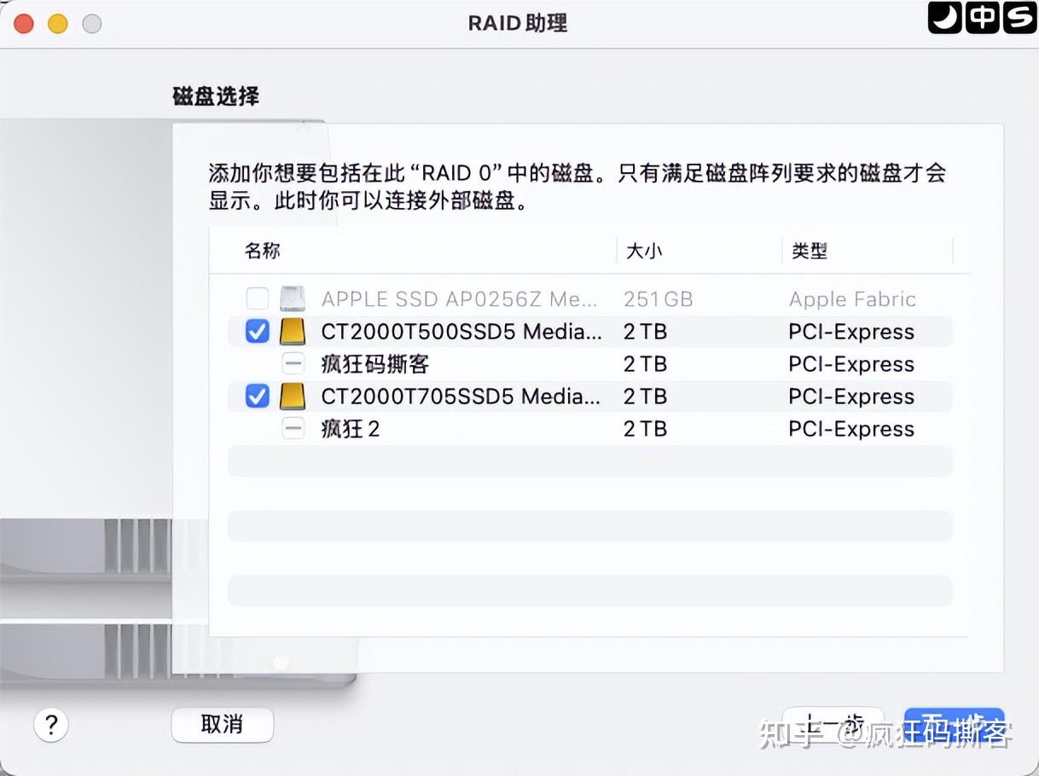Viewport: 1039px width, 776px height.
Task: Click PCI-Express type of 疯狂 2 row
Action: click(851, 429)
